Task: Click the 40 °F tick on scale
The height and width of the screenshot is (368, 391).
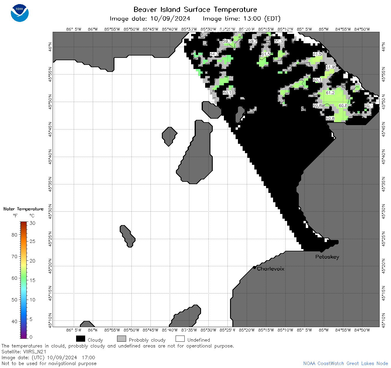Action: [x=14, y=321]
